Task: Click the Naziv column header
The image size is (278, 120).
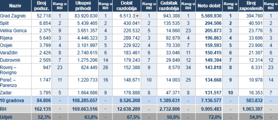Action: click(15, 6)
